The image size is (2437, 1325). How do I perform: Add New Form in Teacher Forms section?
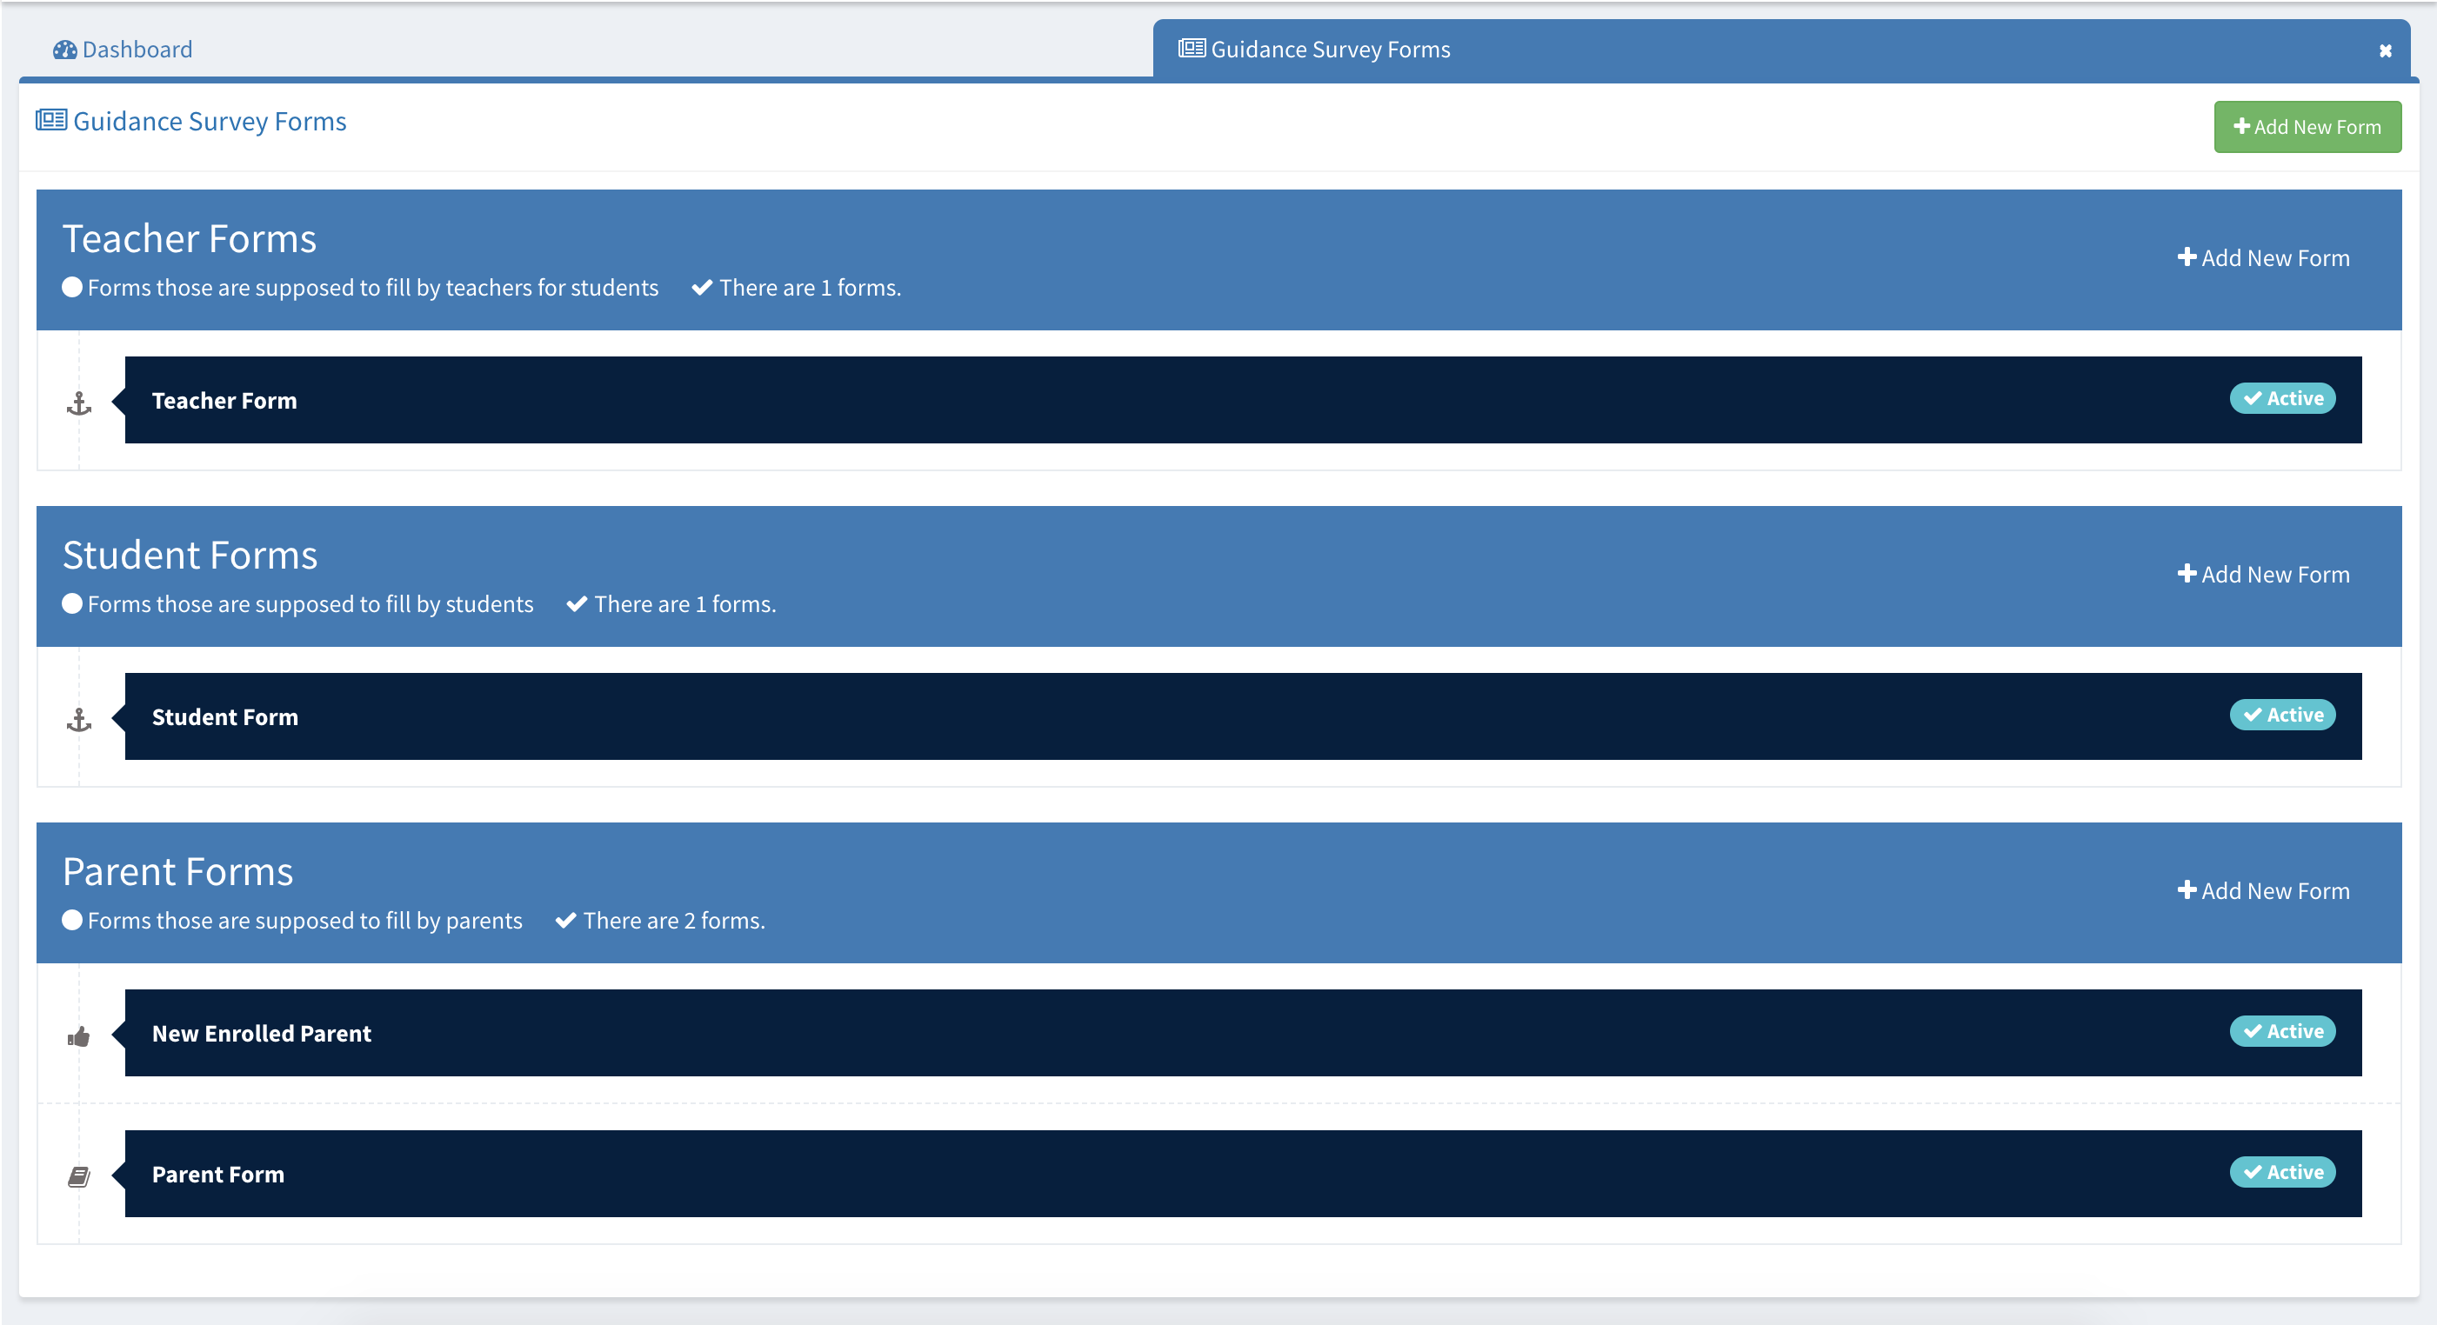pos(2263,258)
